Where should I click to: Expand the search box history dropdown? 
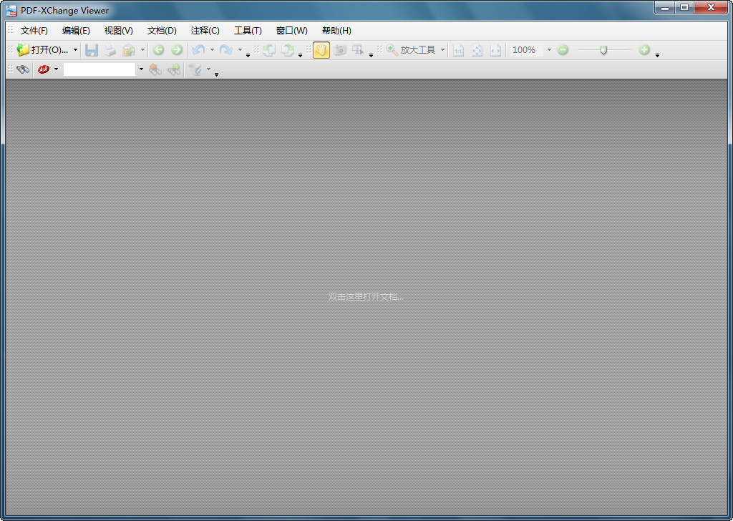(141, 69)
